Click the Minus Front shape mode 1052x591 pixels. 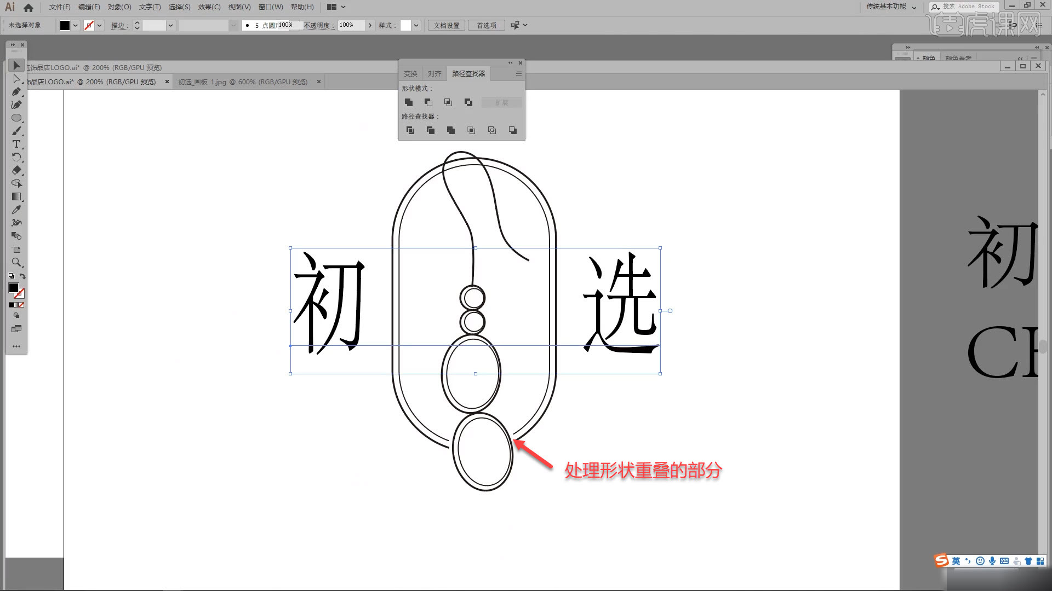click(428, 102)
